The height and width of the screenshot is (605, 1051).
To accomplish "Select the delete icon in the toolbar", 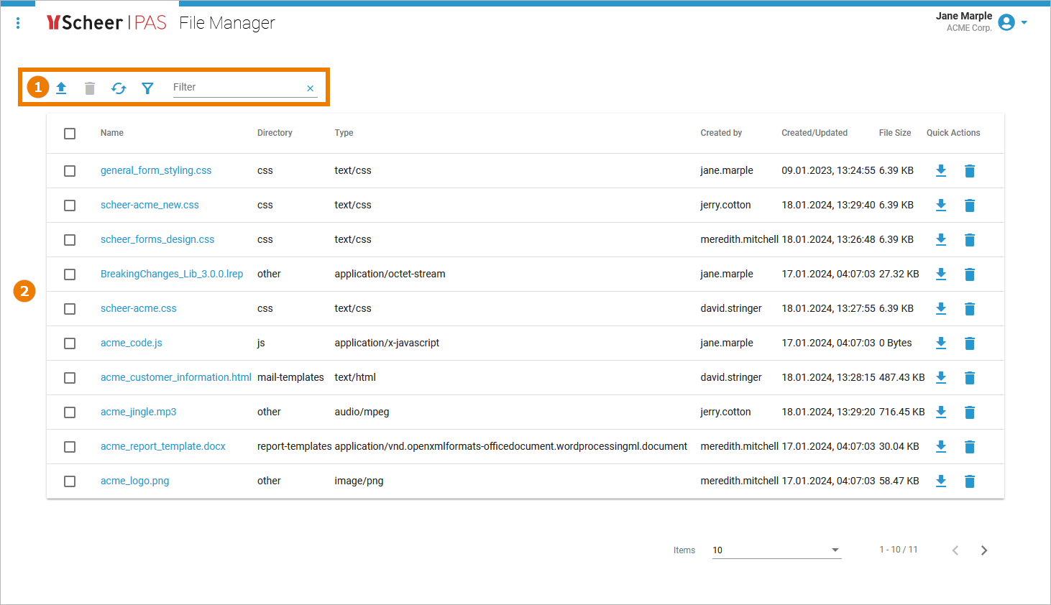I will [89, 88].
